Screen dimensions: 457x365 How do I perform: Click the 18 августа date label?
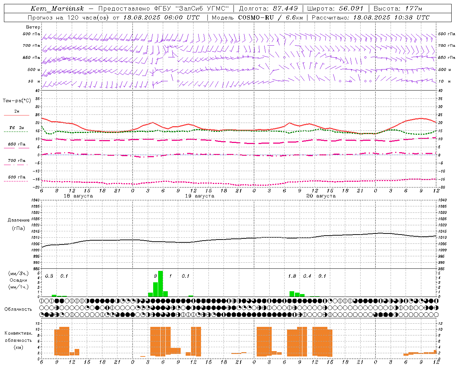(78, 196)
